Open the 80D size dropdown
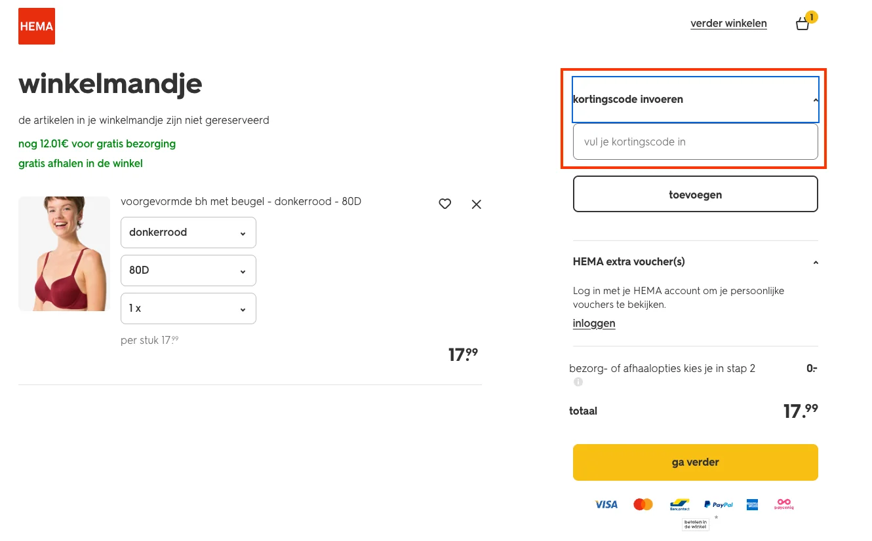 pyautogui.click(x=188, y=270)
